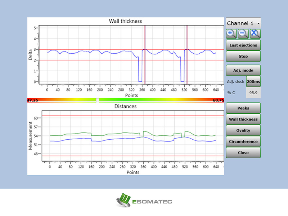Toggle Adj. mode
This screenshot has height=216, width=288.
coord(243,70)
